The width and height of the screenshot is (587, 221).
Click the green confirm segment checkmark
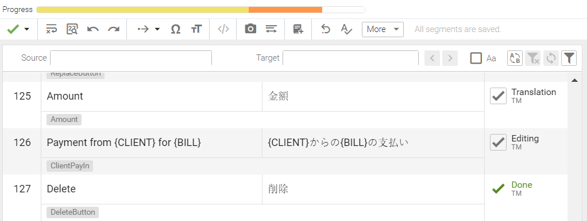click(x=13, y=29)
